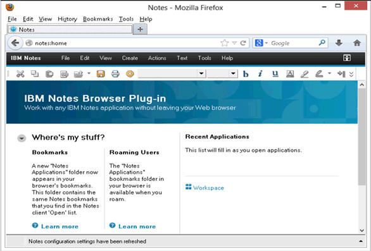Save using the floppy disk icon

coord(101,74)
